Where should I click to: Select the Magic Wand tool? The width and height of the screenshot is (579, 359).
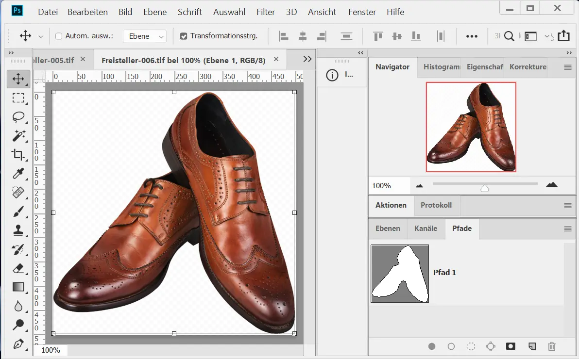point(18,136)
